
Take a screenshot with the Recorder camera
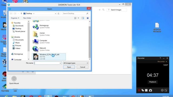[x=151, y=90]
